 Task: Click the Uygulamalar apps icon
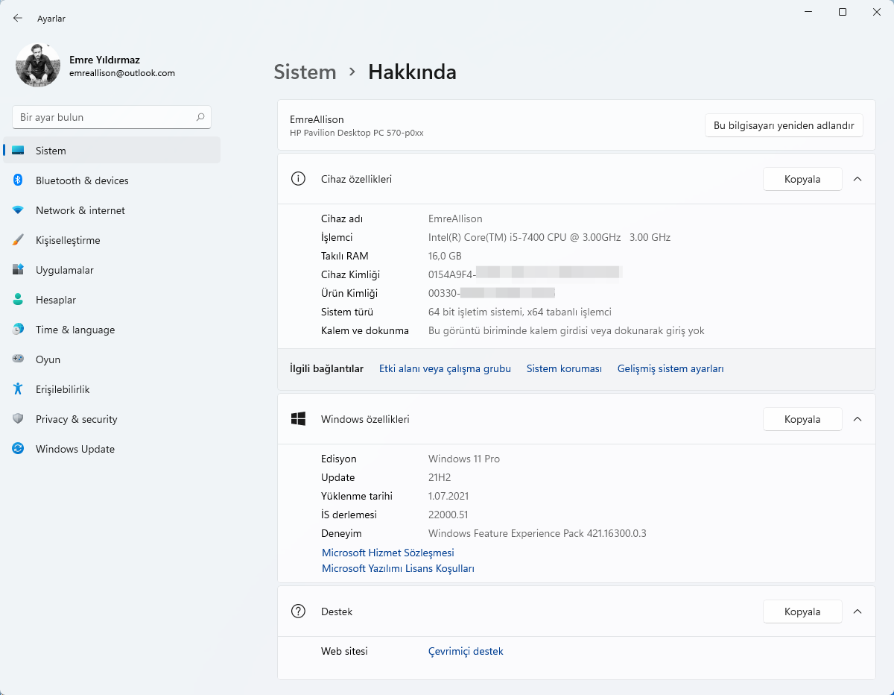18,270
